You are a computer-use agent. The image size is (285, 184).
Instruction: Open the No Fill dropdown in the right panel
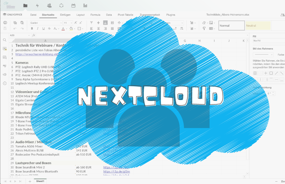[x=269, y=41]
